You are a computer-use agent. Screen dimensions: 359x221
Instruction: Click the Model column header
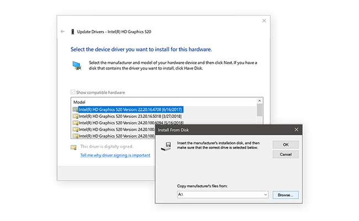coord(79,102)
